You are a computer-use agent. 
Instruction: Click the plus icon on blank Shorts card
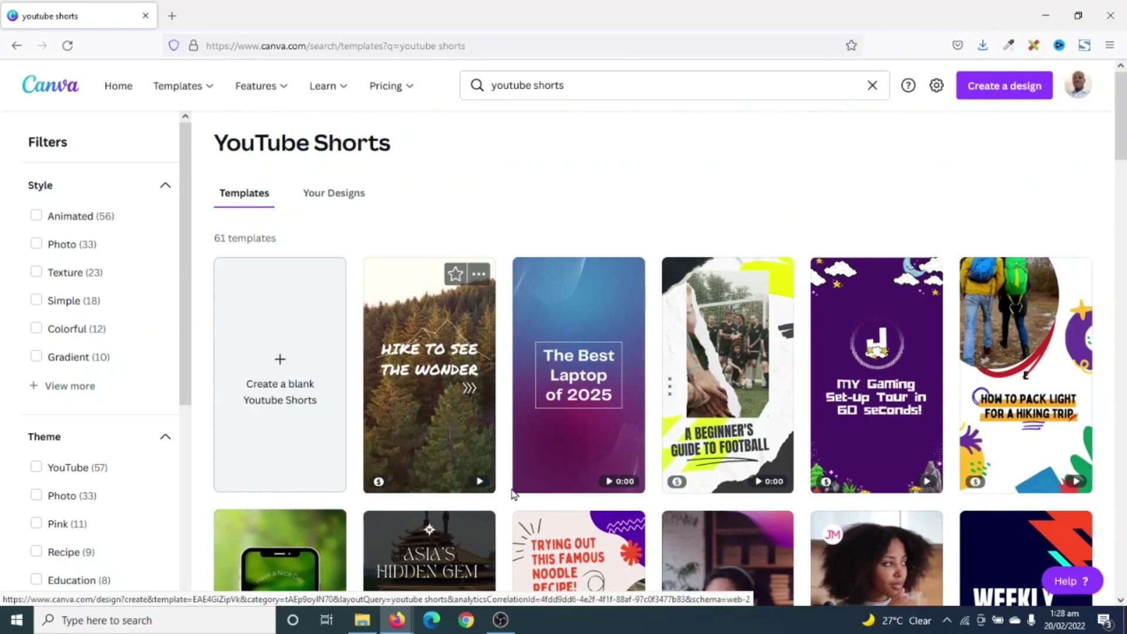click(x=280, y=359)
